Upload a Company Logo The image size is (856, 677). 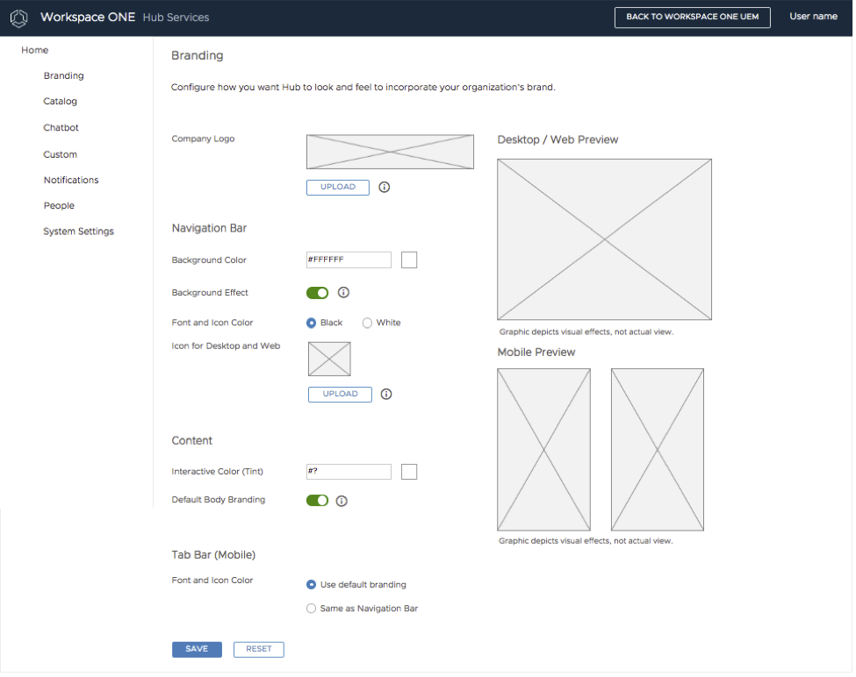[x=339, y=188]
